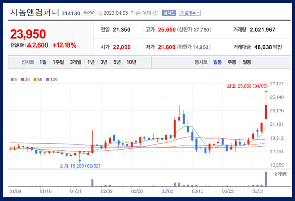Click the 01/09 date axis label
This screenshot has height=201, width=295.
pos(15,191)
